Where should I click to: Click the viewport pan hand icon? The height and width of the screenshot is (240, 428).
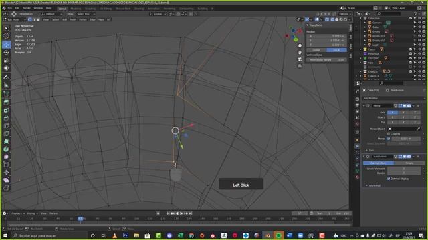(300, 52)
